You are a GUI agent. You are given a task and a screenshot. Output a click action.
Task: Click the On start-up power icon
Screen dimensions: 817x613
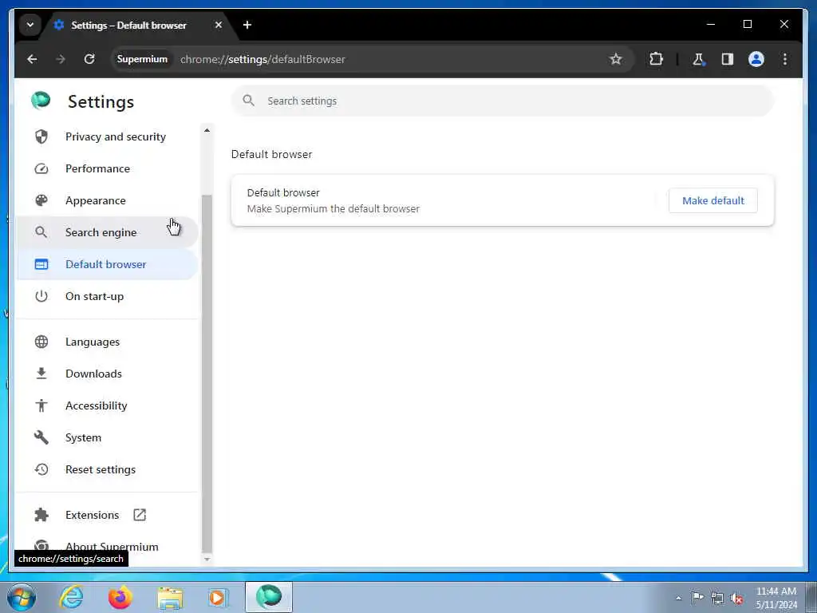(41, 296)
